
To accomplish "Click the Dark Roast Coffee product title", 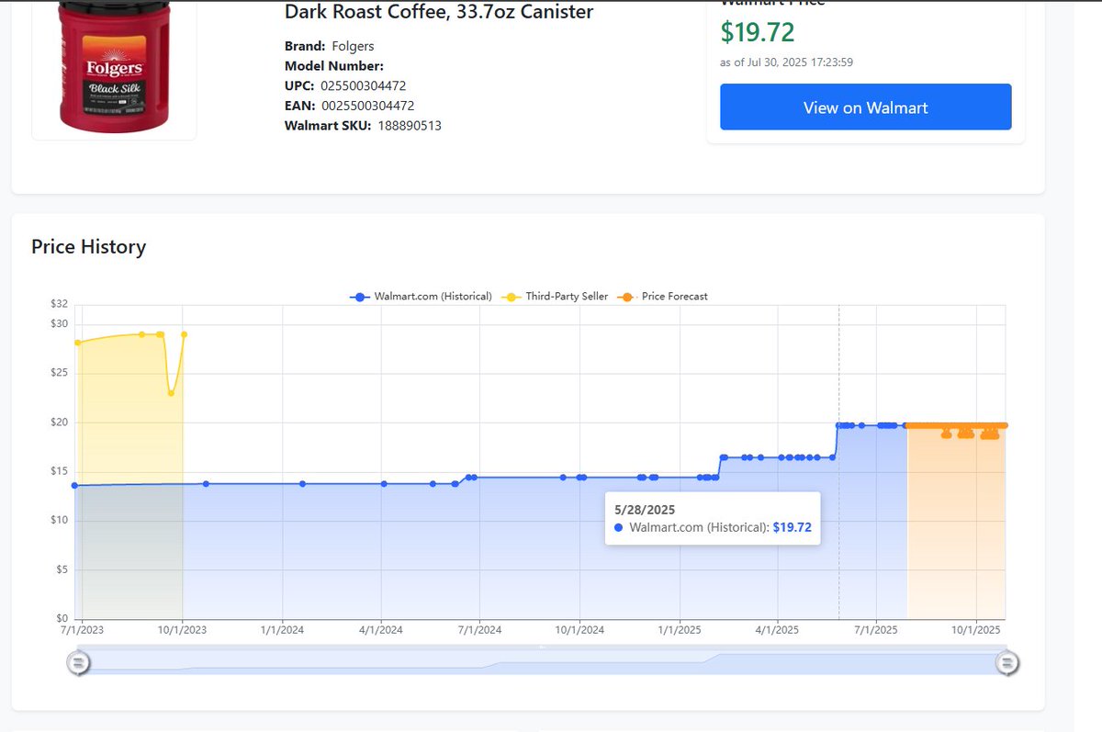I will 439,12.
